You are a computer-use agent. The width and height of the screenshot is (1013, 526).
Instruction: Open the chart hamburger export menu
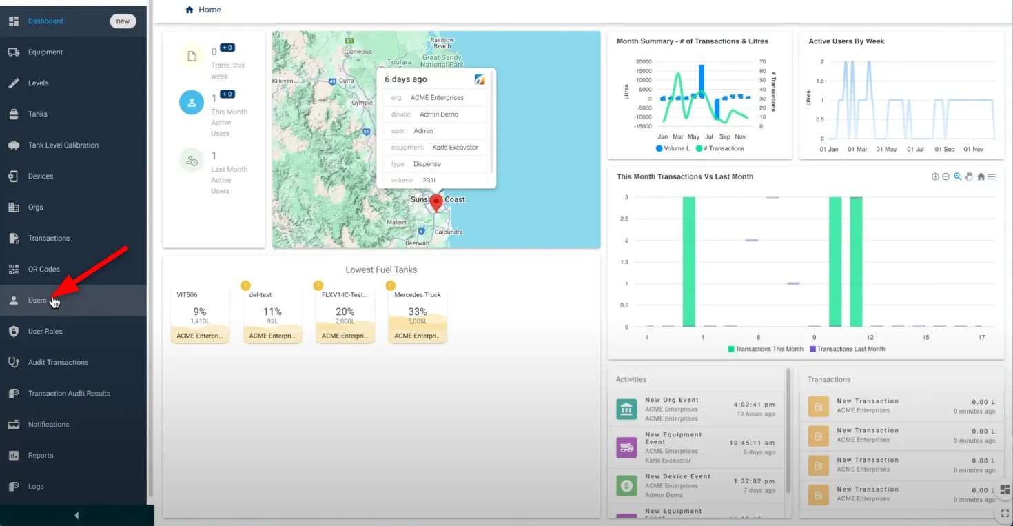click(x=992, y=177)
